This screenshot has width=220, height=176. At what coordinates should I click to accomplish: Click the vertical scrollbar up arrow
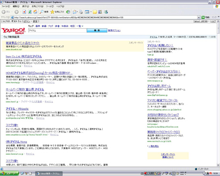pyautogui.click(x=218, y=22)
